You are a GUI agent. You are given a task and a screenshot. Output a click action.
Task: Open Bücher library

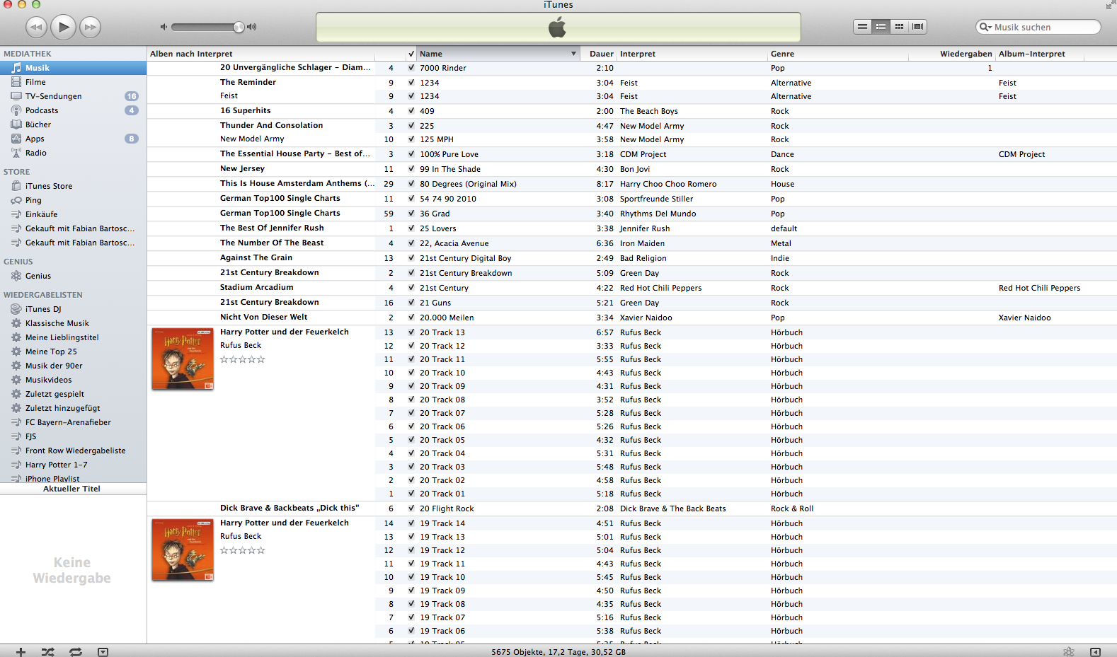pos(73,124)
